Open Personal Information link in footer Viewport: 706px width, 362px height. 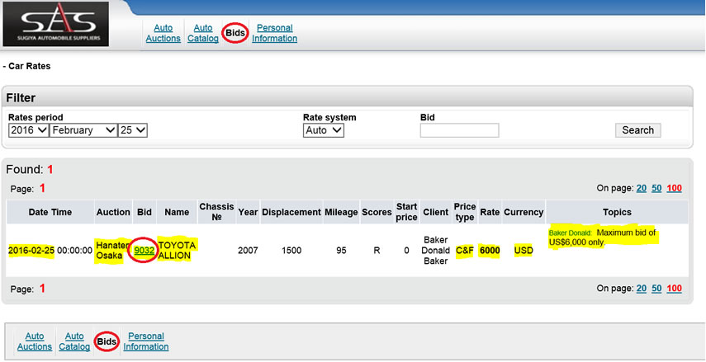[x=146, y=341]
